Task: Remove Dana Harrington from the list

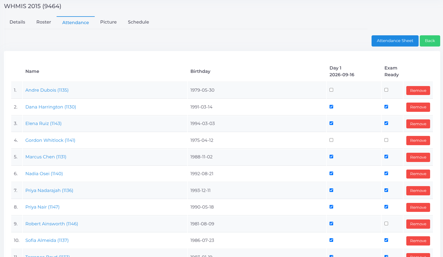Action: coord(418,107)
